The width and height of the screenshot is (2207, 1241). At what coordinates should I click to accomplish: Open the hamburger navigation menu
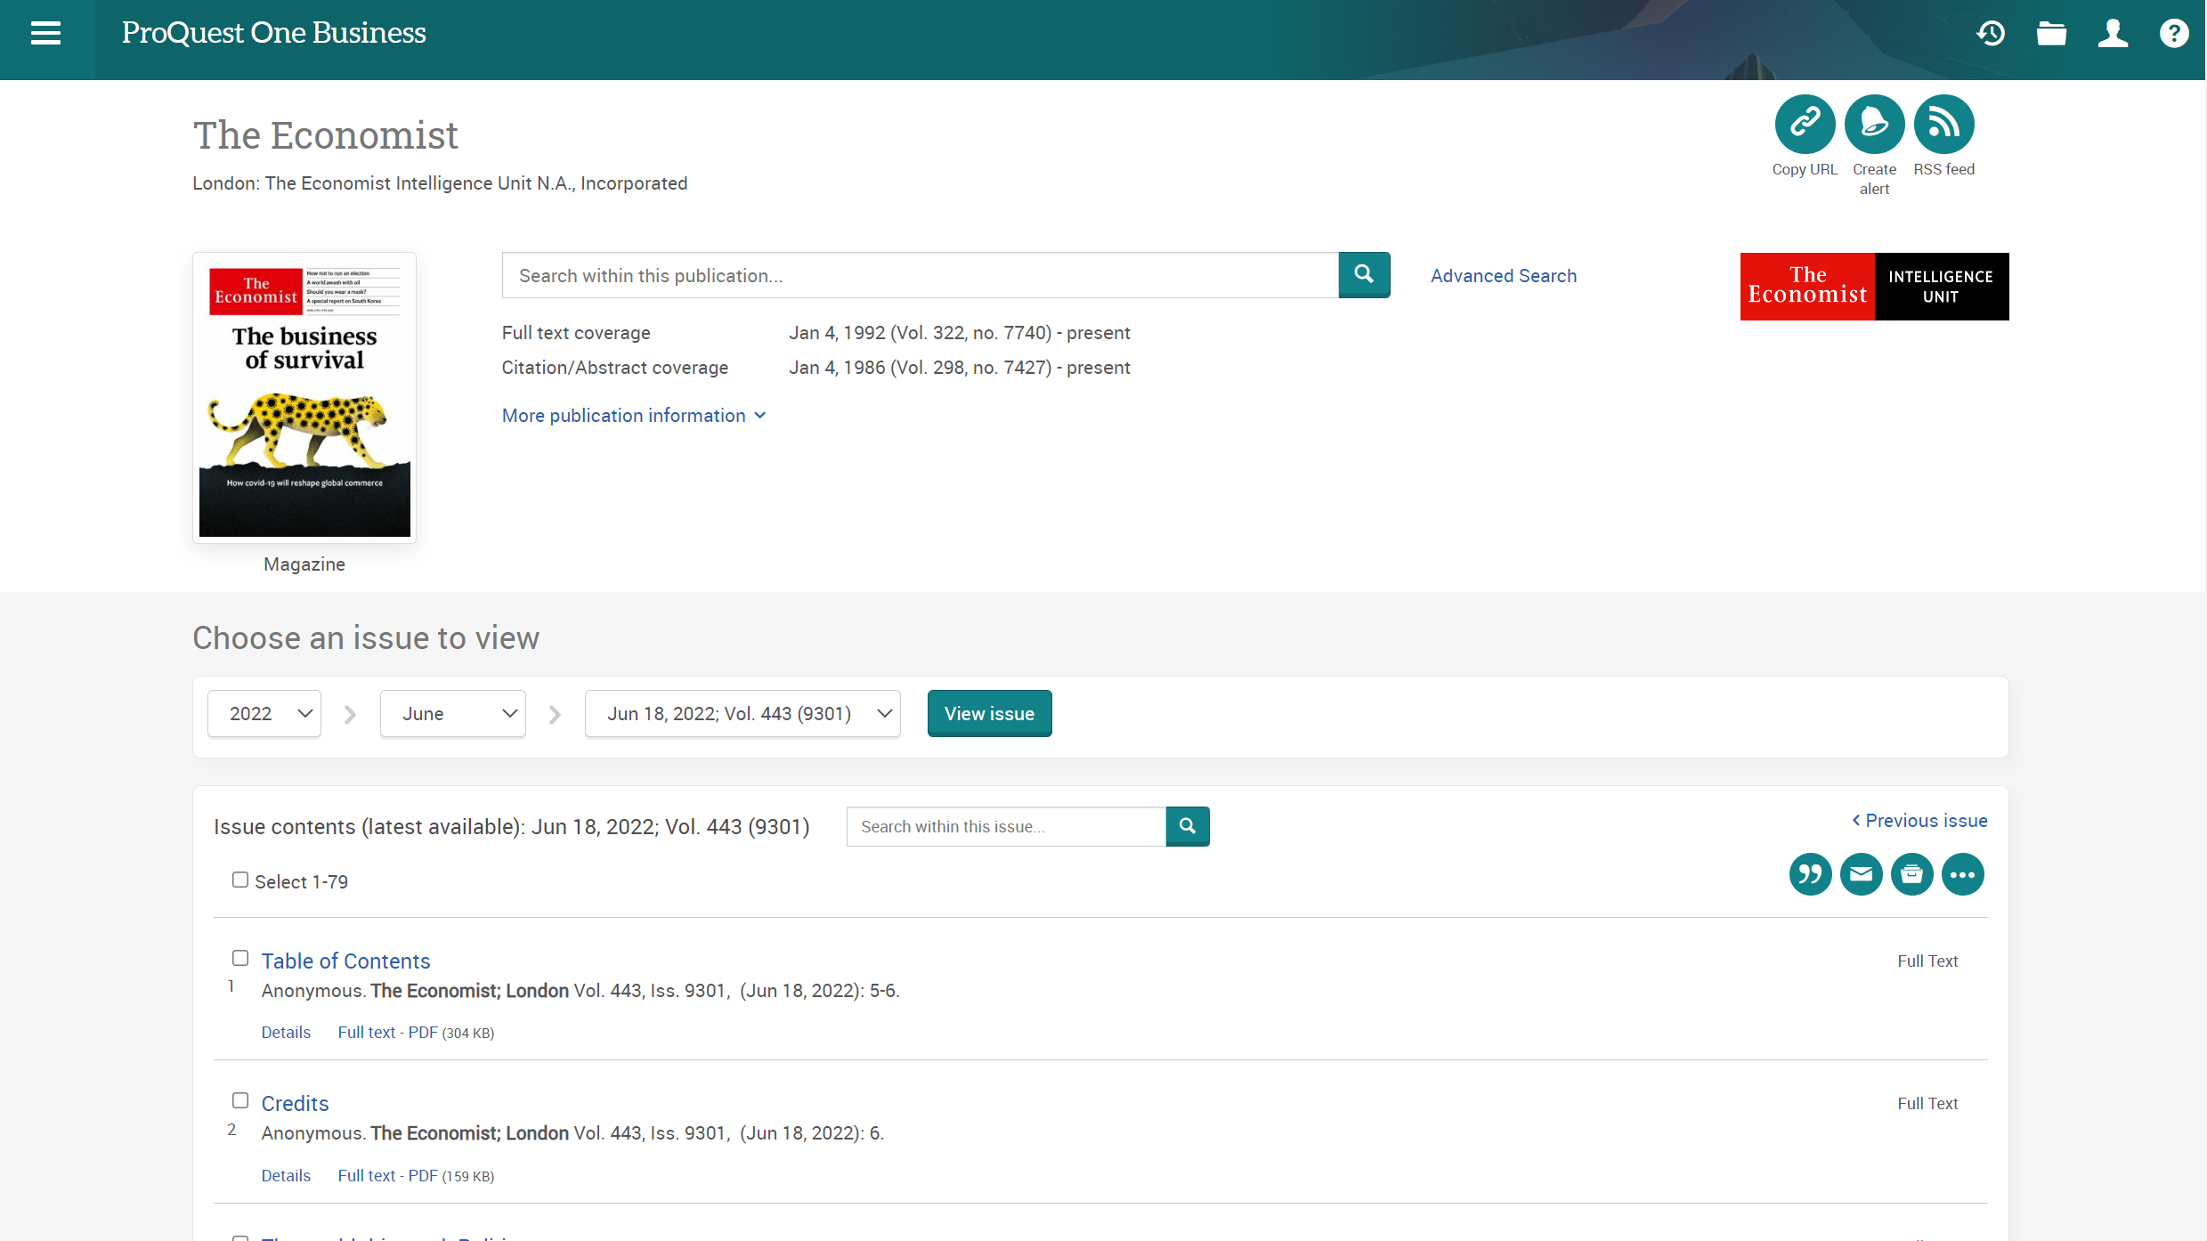tap(45, 33)
